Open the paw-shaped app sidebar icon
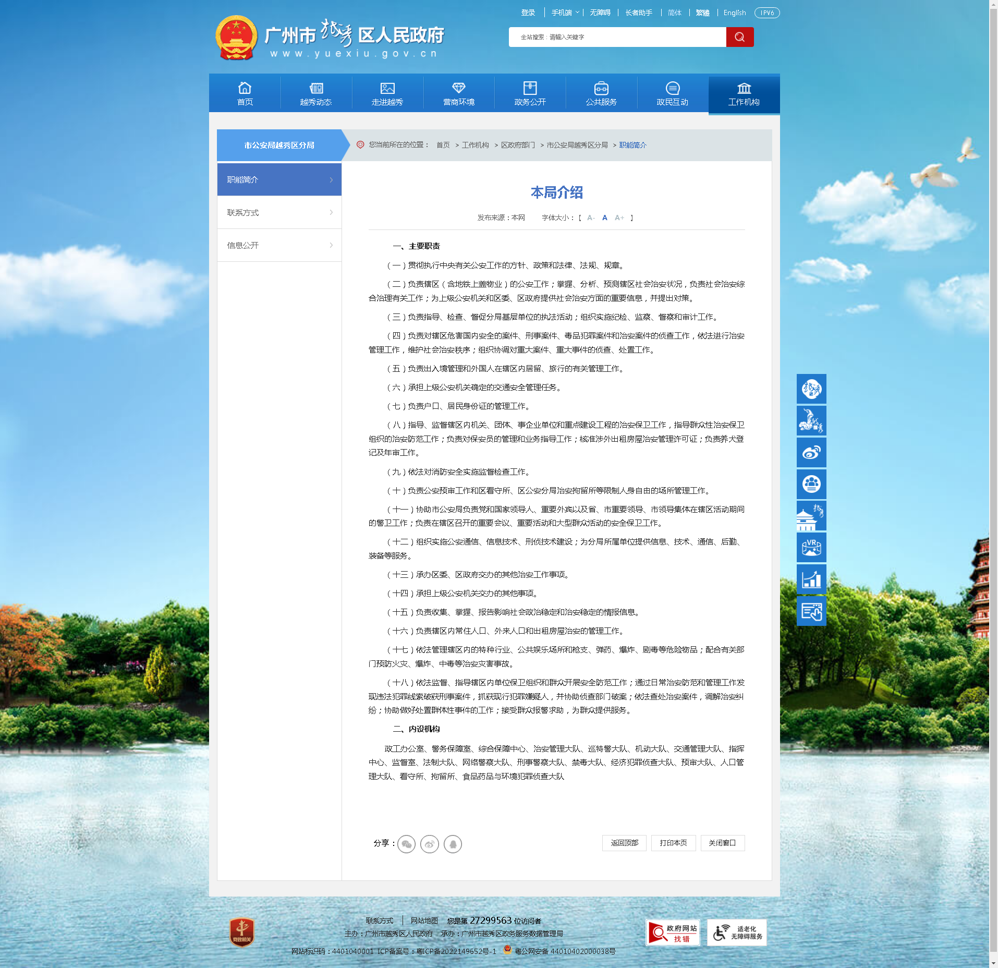The image size is (998, 968). click(x=811, y=484)
